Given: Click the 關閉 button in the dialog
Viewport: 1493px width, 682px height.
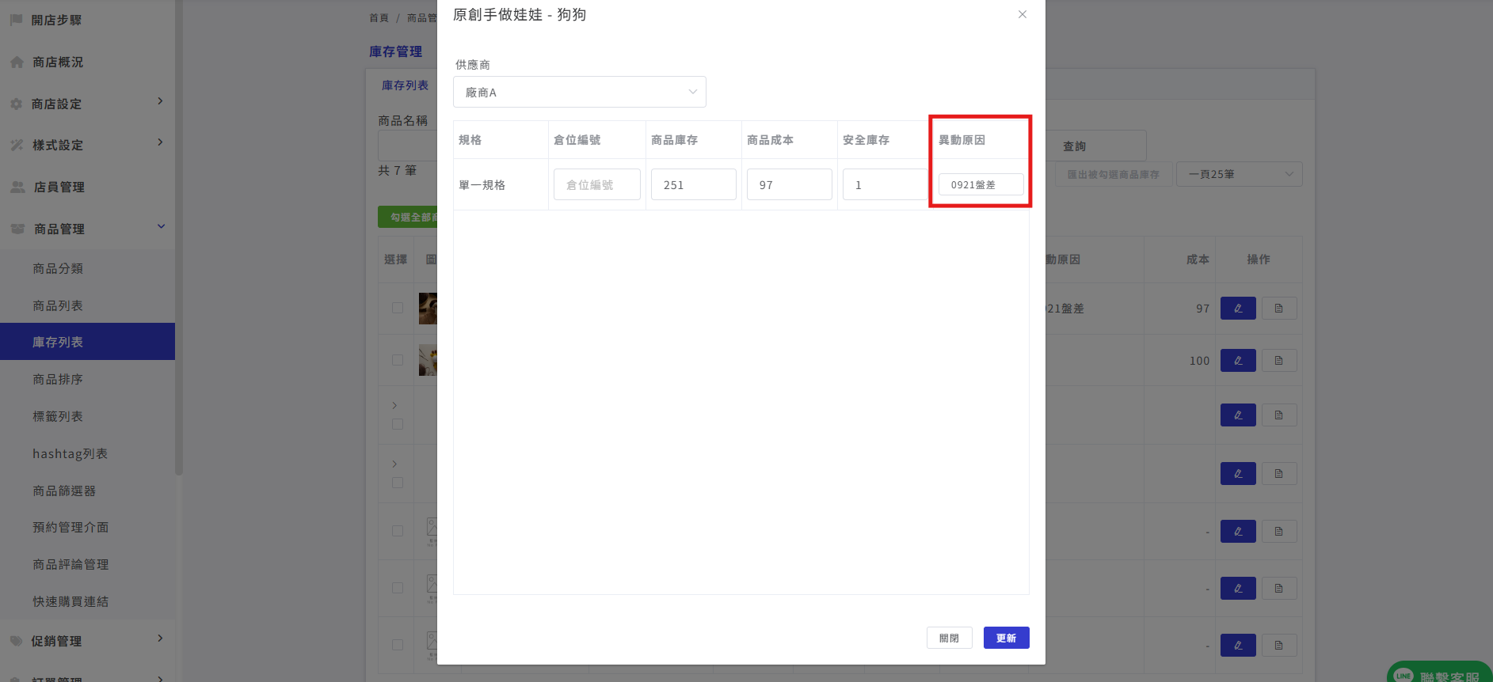Looking at the screenshot, I should (x=949, y=638).
